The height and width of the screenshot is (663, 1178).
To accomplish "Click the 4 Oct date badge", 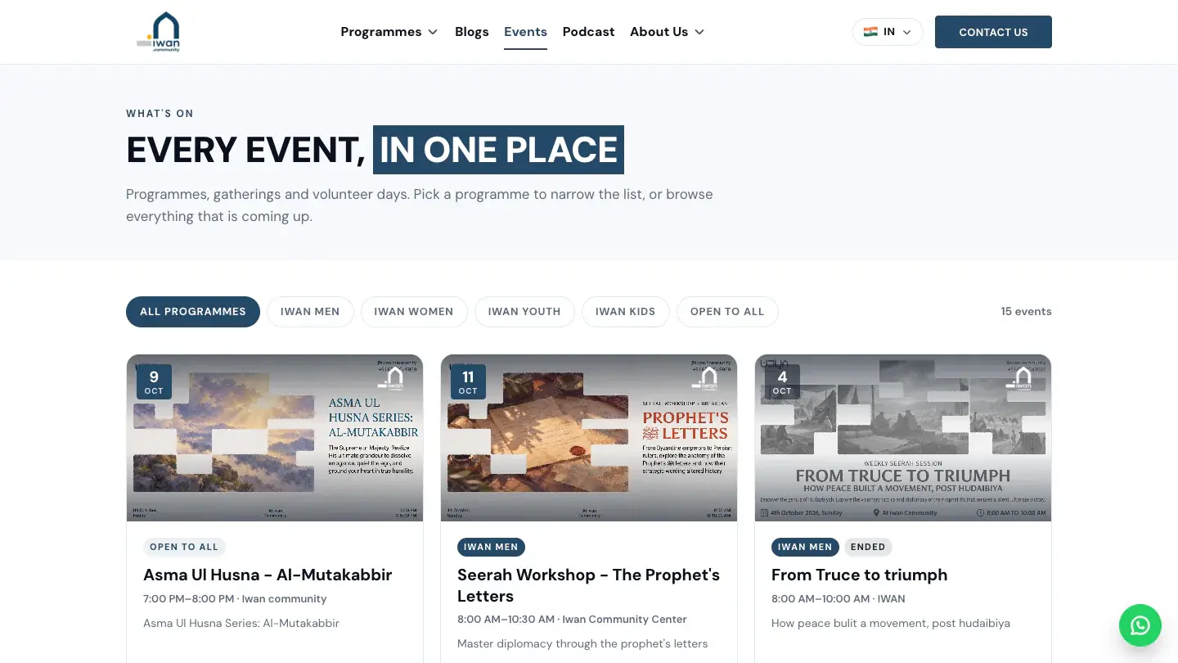I will [782, 381].
